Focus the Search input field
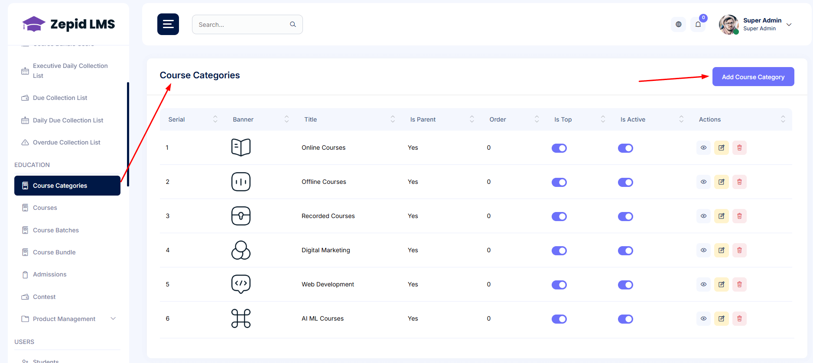Viewport: 813px width, 363px height. pos(247,24)
